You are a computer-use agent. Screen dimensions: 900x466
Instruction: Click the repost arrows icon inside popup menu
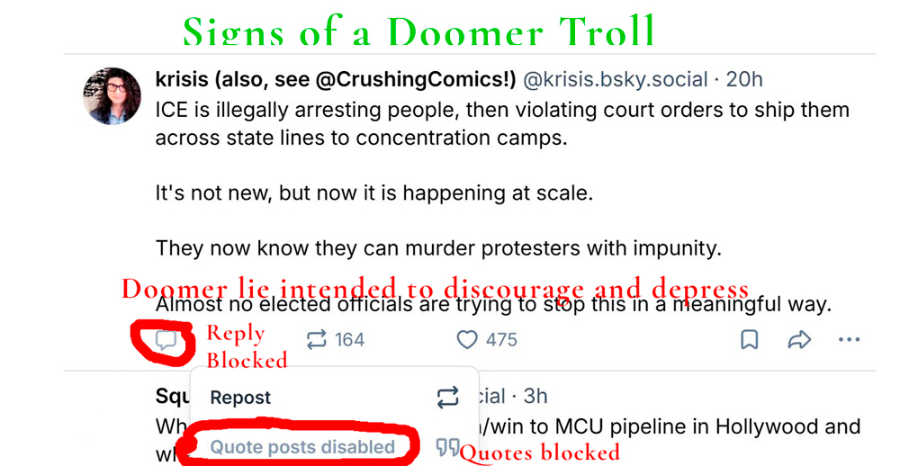(447, 398)
